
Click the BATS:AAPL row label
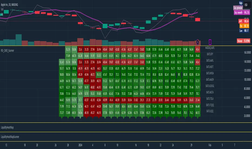(x=210, y=60)
